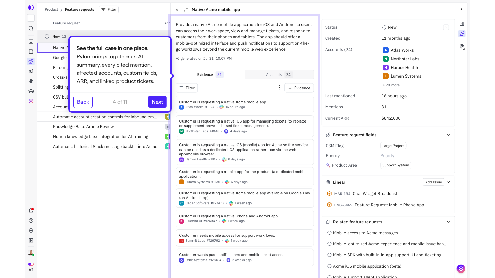Click Add Issue in the Linear section
495x278 pixels.
coord(433,182)
